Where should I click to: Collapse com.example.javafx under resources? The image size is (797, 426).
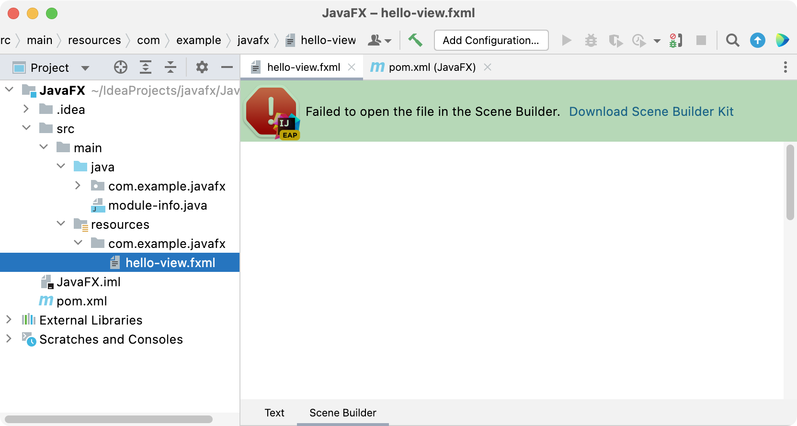[78, 243]
